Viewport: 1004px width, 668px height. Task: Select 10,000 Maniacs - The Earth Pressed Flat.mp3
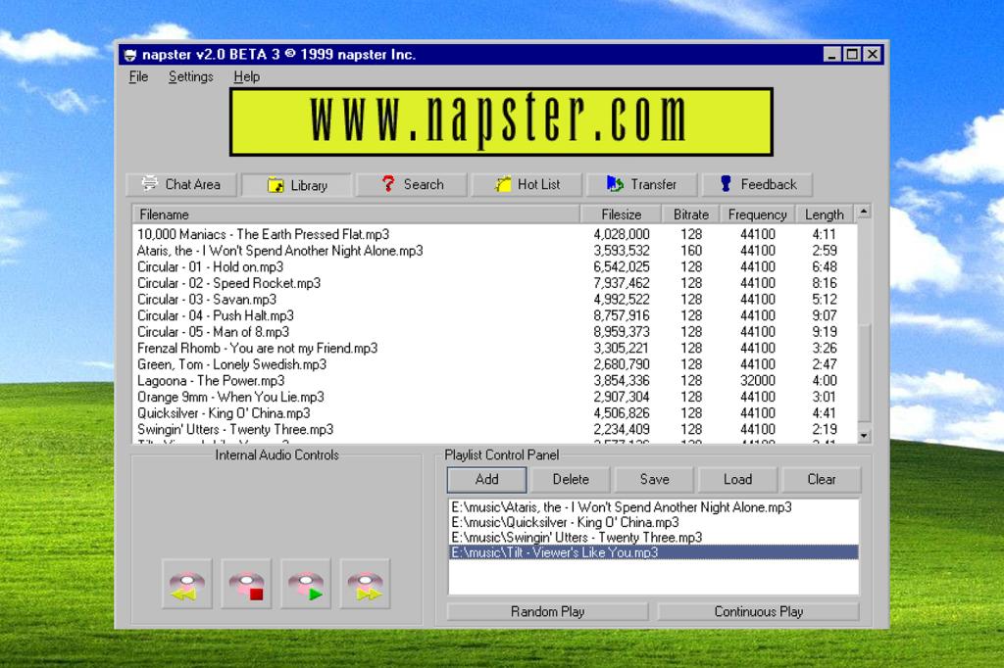tap(494, 234)
